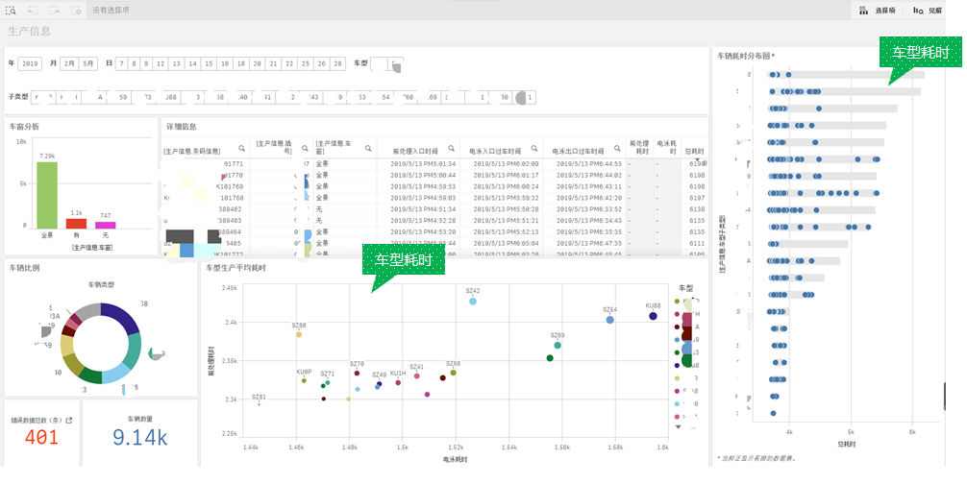Image resolution: width=967 pixels, height=484 pixels.
Task: Click the 9.14k 车辆数量 KPI
Action: 140,437
